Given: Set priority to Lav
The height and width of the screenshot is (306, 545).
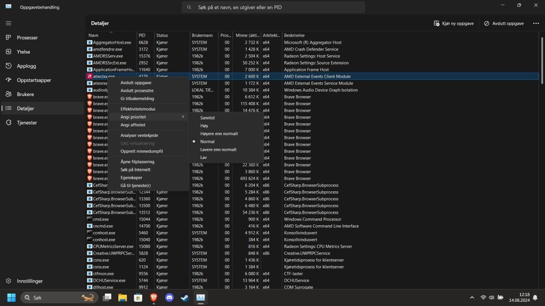Looking at the screenshot, I should pos(204,157).
